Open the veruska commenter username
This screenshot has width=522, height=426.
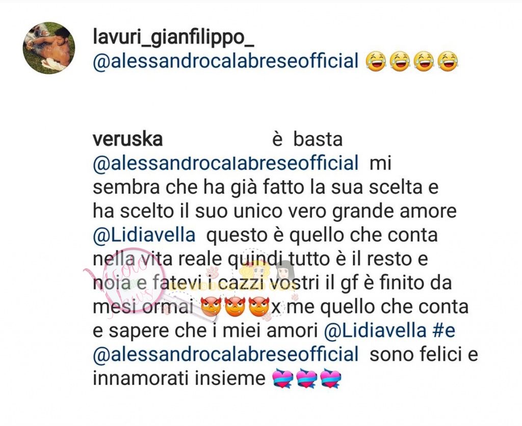click(x=128, y=139)
